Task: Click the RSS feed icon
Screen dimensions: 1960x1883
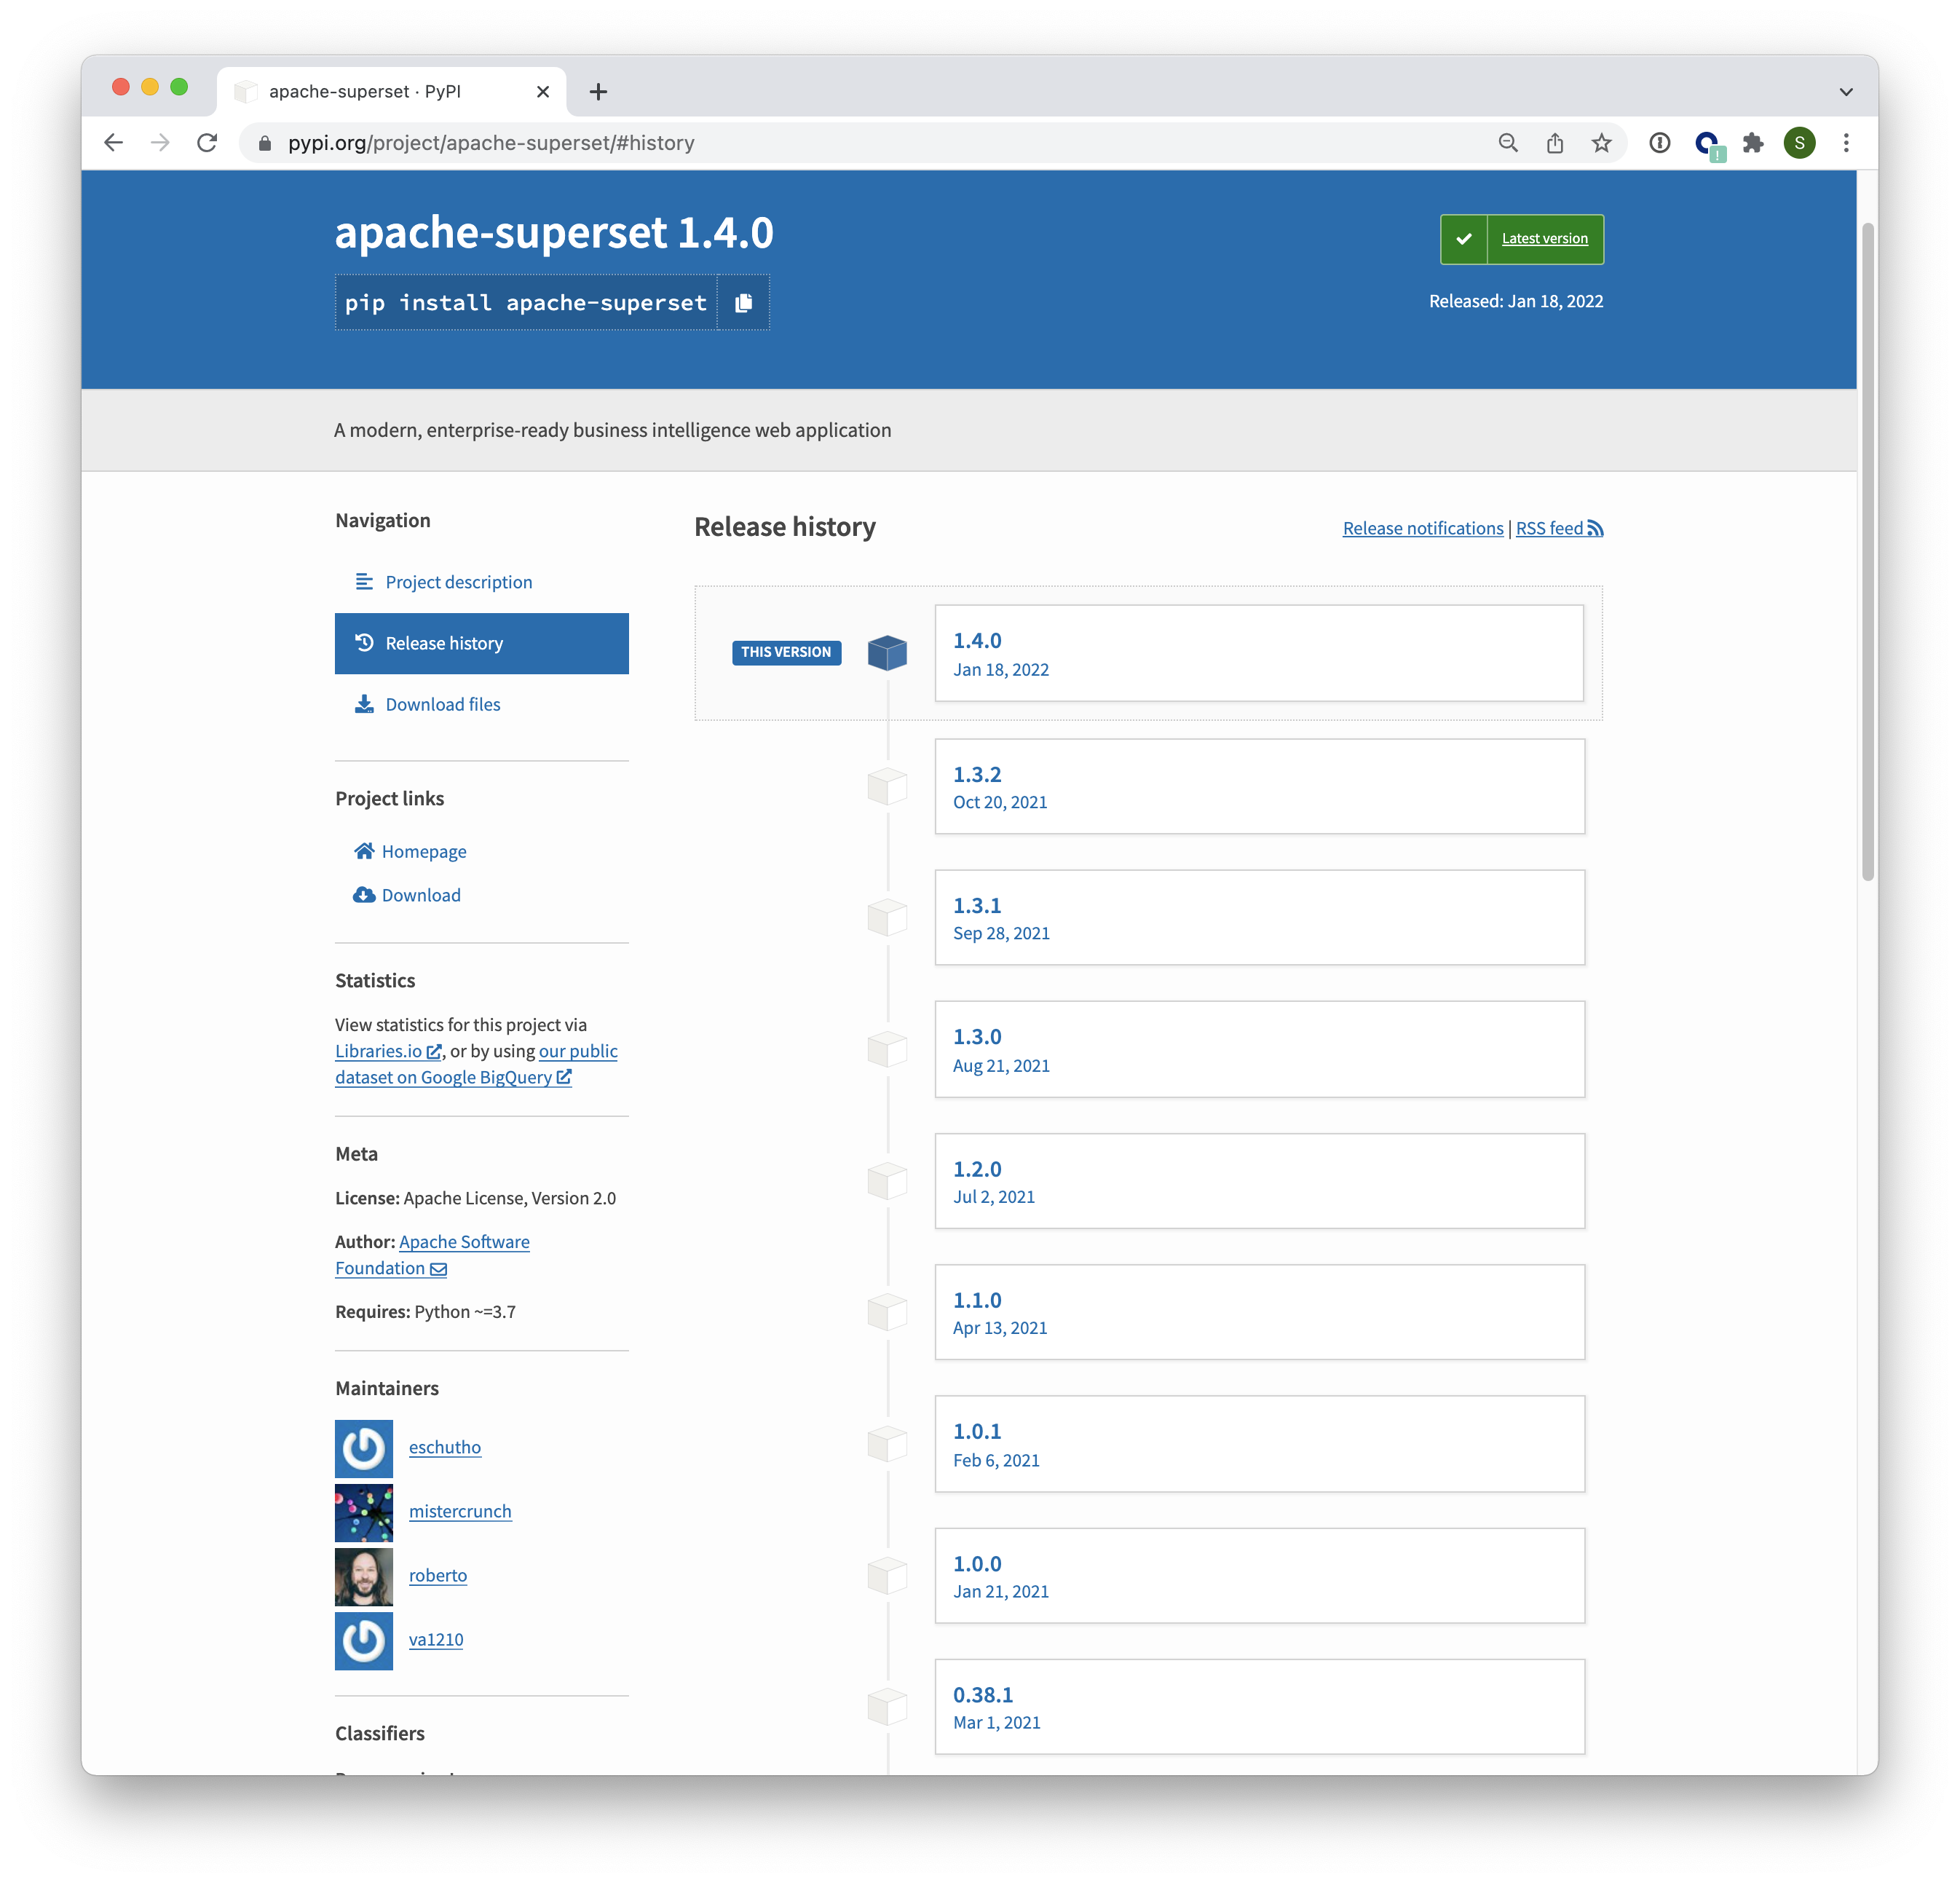Action: 1595,529
